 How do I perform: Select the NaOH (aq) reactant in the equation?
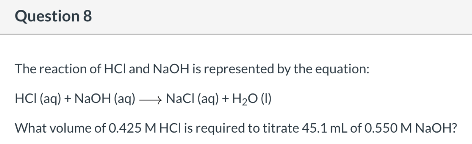point(104,98)
